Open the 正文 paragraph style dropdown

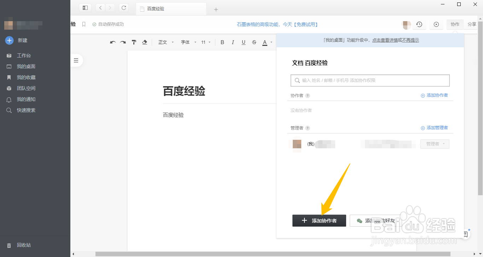(166, 42)
